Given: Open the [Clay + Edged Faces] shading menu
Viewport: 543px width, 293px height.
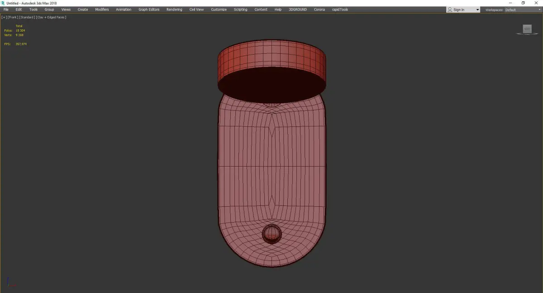Looking at the screenshot, I should (x=51, y=17).
